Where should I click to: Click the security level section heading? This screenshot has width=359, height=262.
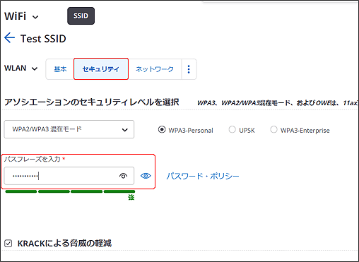[92, 102]
